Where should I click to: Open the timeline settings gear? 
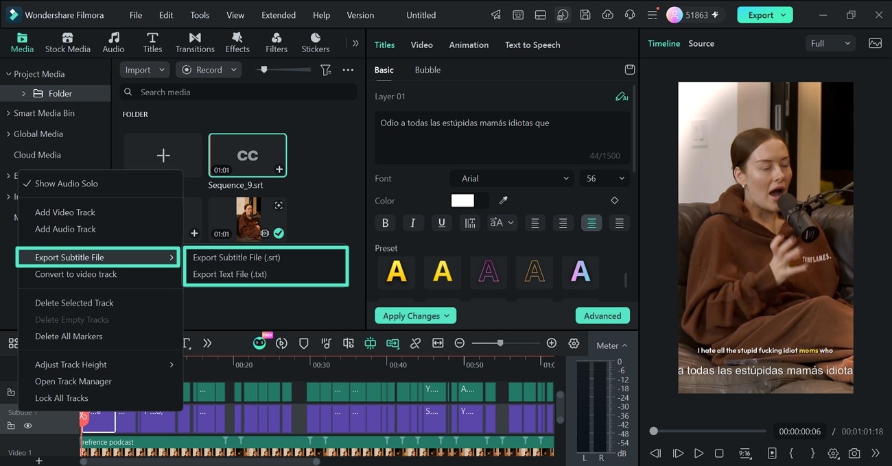pyautogui.click(x=574, y=343)
